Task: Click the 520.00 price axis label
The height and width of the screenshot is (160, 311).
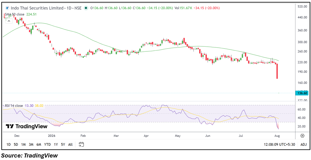Action: [302, 7]
